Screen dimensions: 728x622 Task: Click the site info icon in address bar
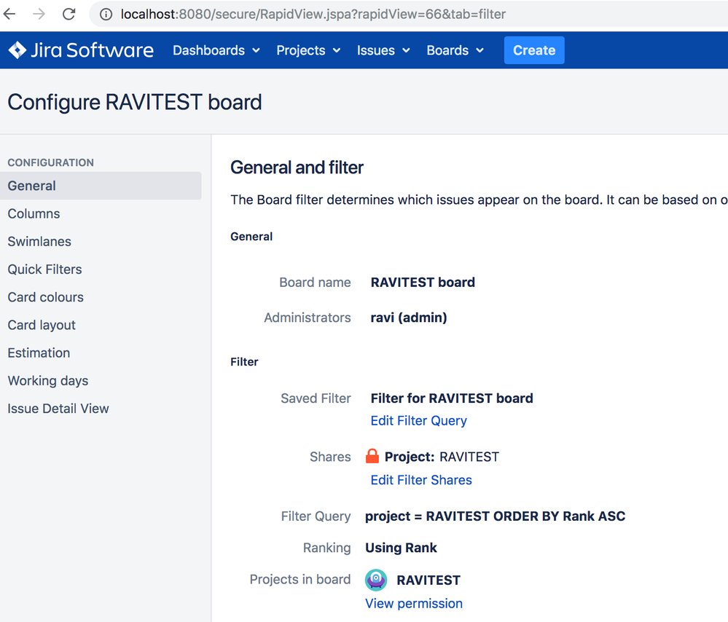(x=106, y=15)
